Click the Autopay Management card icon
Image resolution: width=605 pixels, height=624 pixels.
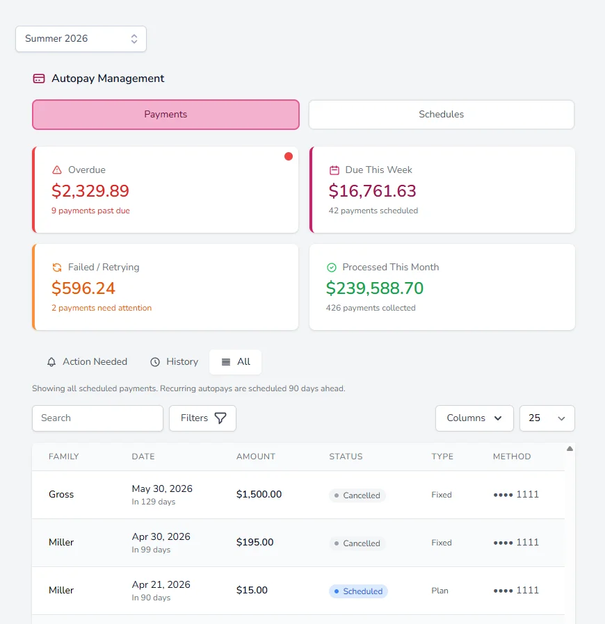(39, 79)
